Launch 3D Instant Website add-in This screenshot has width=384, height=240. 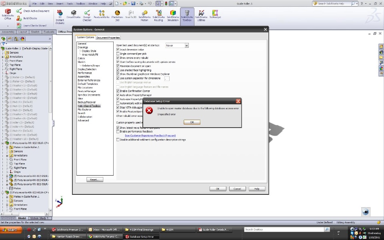(x=60, y=17)
